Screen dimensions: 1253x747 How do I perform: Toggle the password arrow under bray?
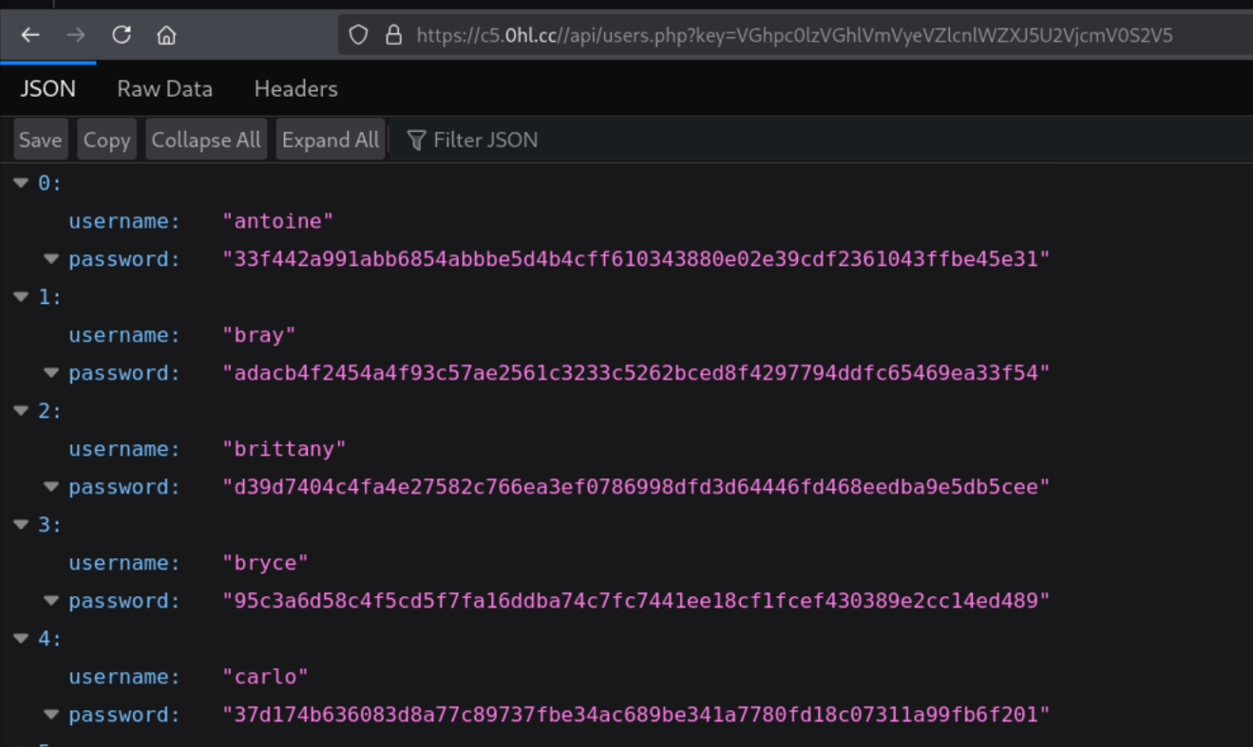(51, 373)
